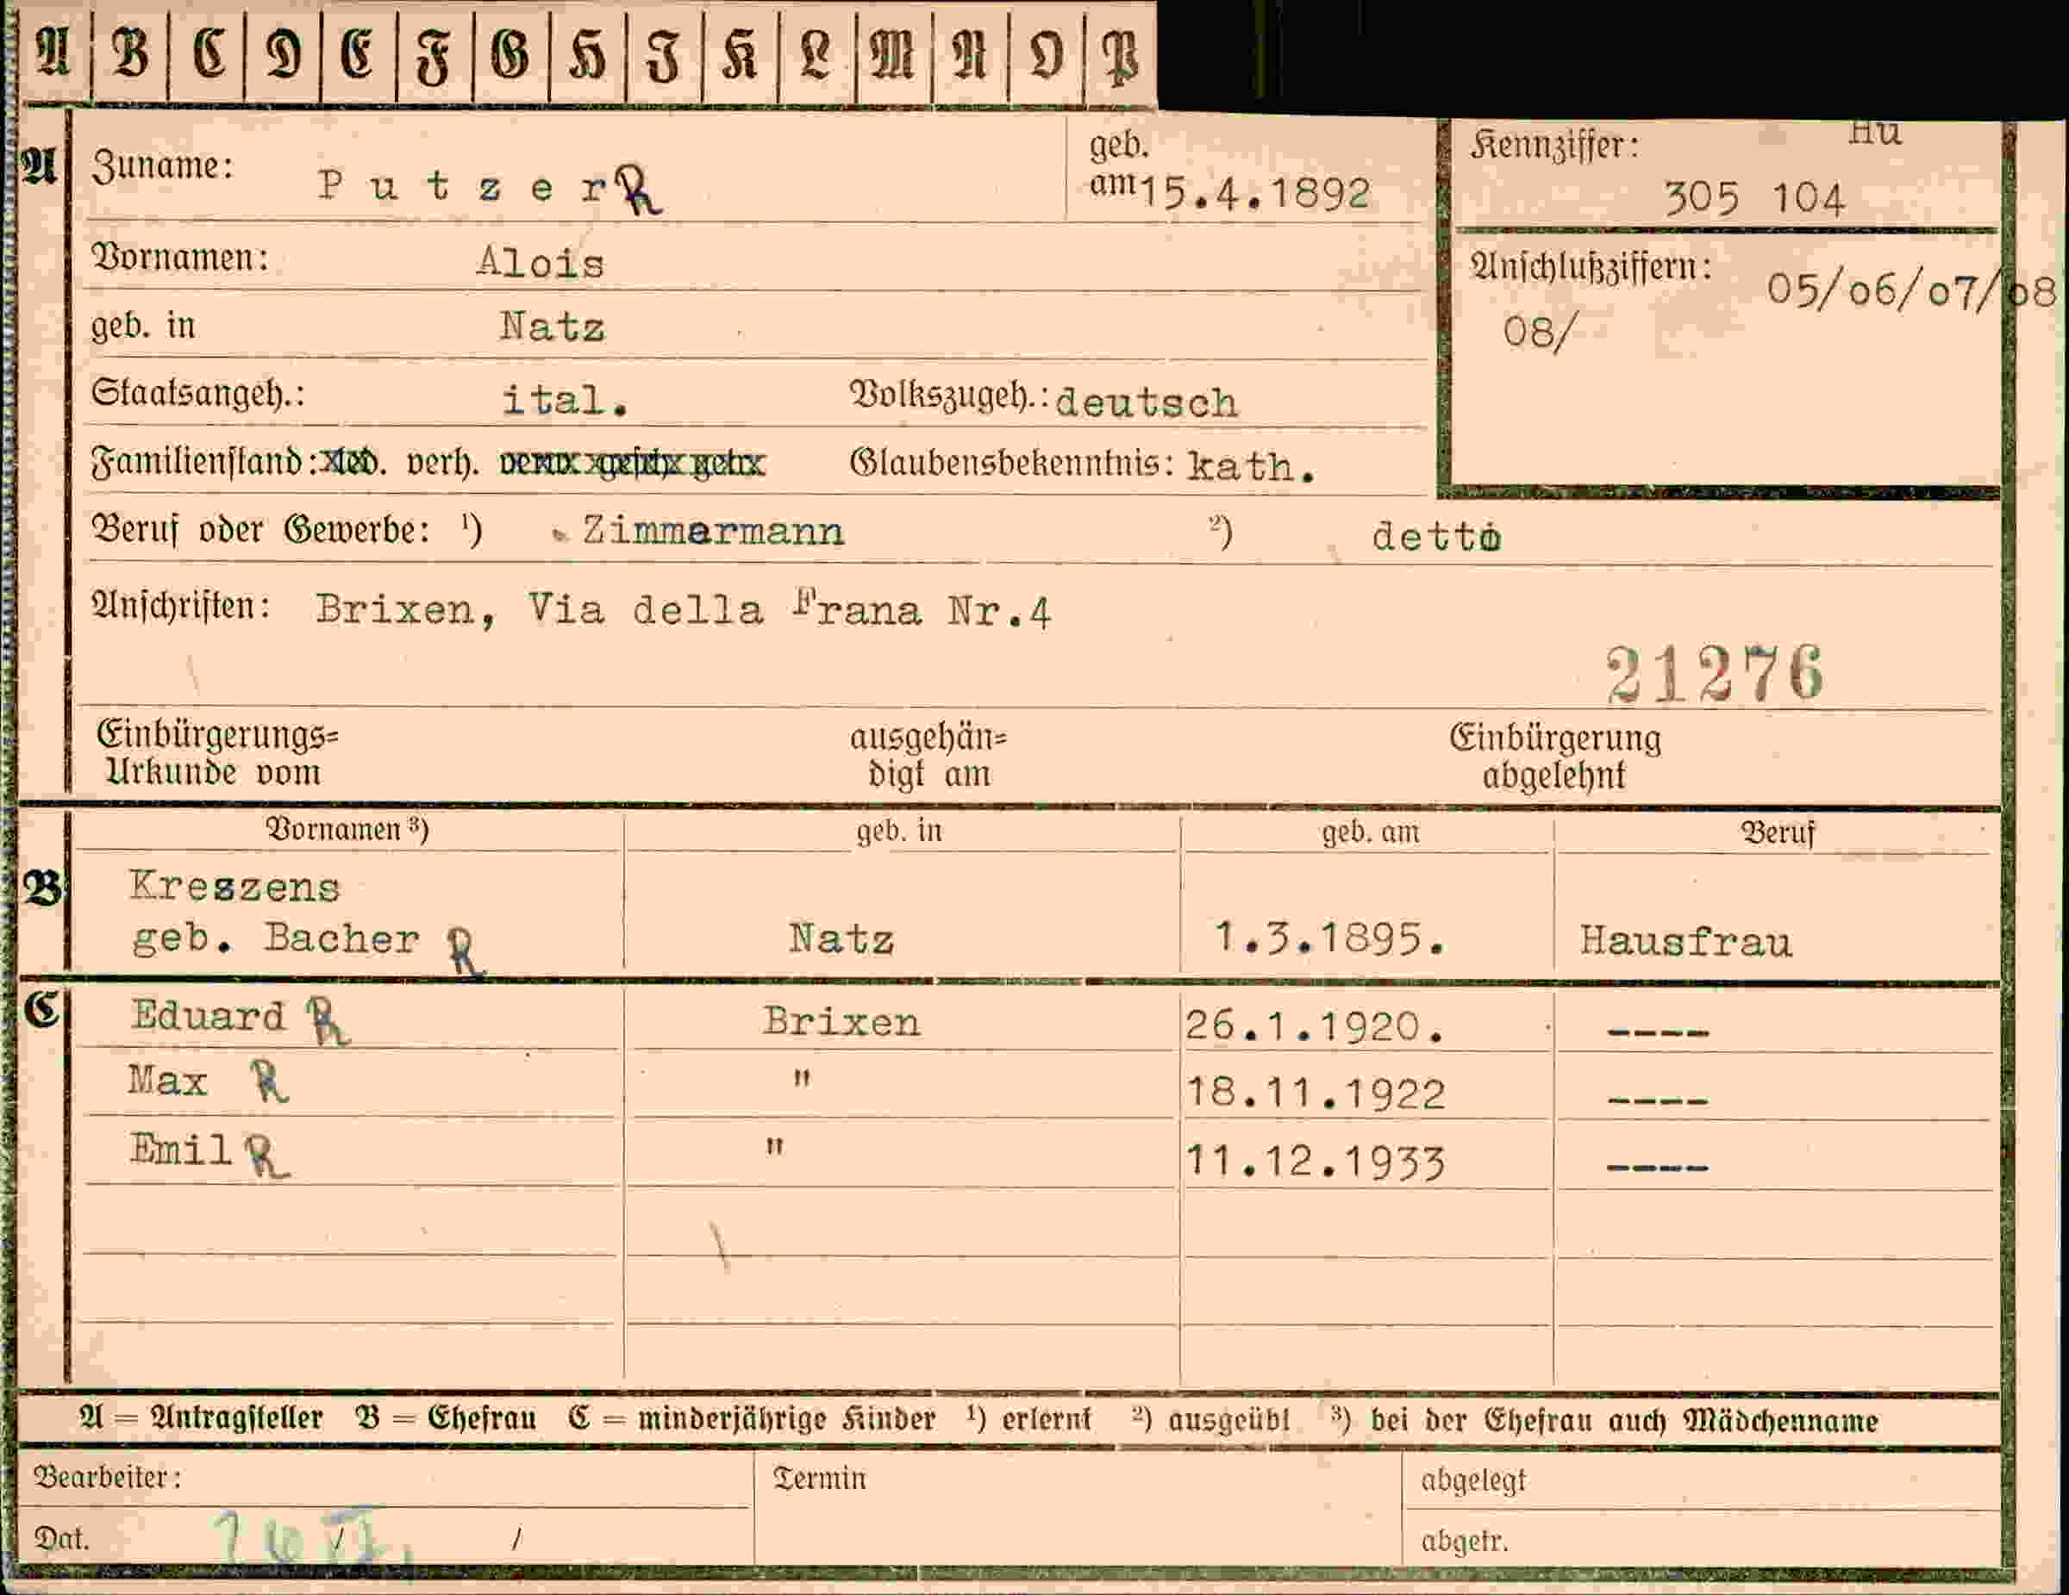The height and width of the screenshot is (1595, 2069).
Task: Select the "verh." marital status text
Action: 441,463
